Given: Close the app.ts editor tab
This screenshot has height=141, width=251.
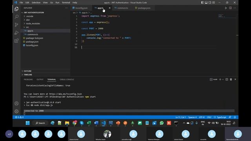Looking at the screenshot, I should pos(110,8).
